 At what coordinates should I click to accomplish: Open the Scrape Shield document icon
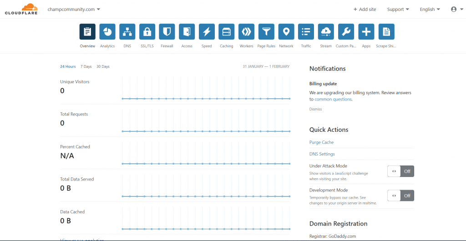(x=386, y=32)
